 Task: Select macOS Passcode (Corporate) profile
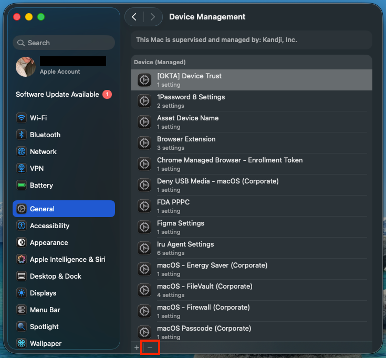(252, 332)
